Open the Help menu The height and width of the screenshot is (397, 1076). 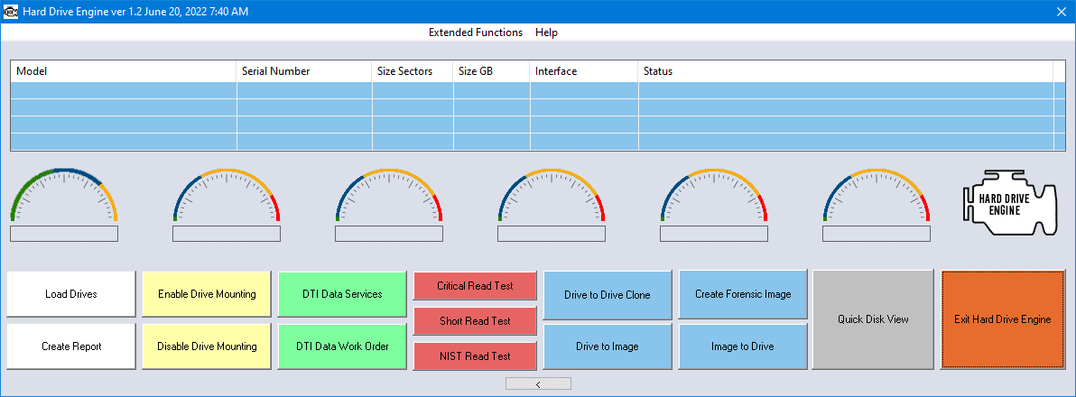546,32
